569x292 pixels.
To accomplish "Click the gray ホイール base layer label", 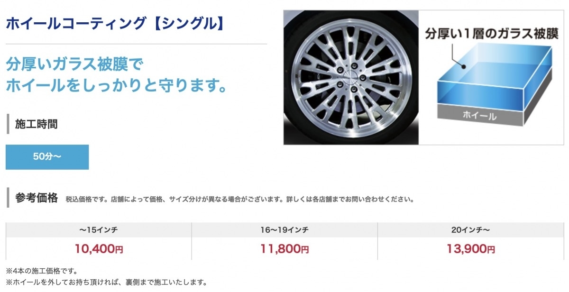I will pos(480,115).
